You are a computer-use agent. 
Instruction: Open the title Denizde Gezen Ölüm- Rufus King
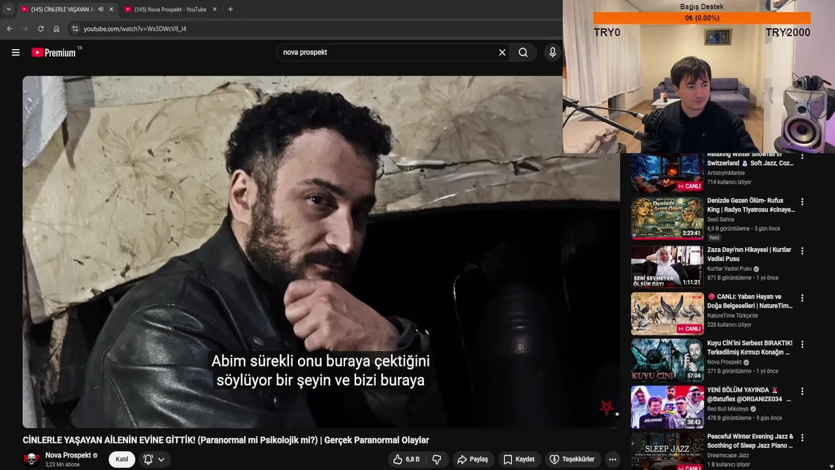point(751,205)
